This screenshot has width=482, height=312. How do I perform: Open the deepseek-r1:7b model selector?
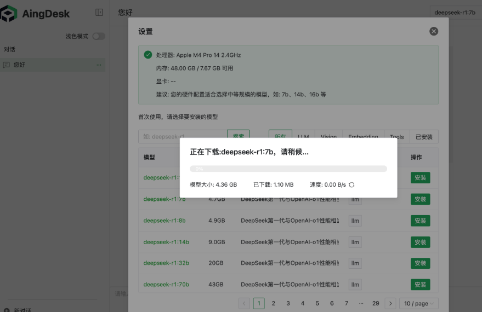tap(455, 13)
